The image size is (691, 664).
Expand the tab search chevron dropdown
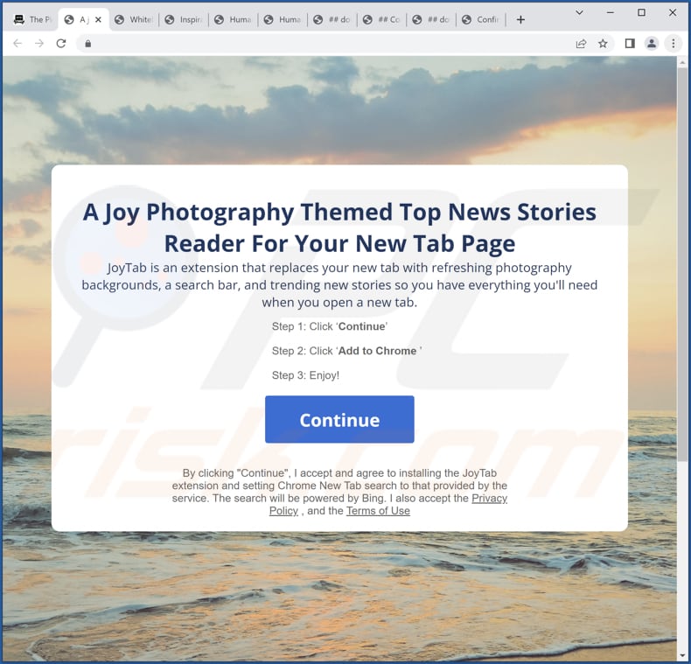tap(580, 13)
